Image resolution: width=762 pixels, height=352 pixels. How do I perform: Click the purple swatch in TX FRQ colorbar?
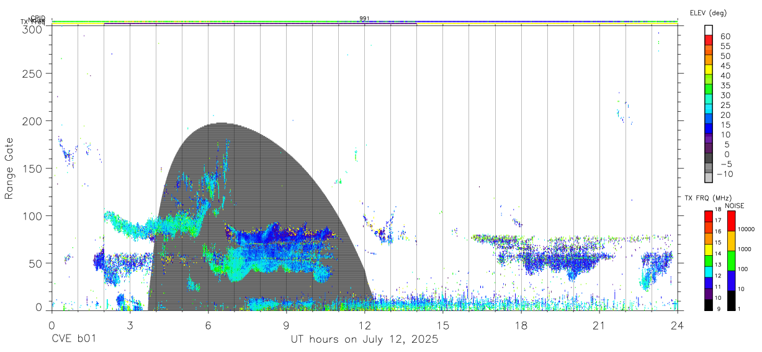[x=708, y=294]
